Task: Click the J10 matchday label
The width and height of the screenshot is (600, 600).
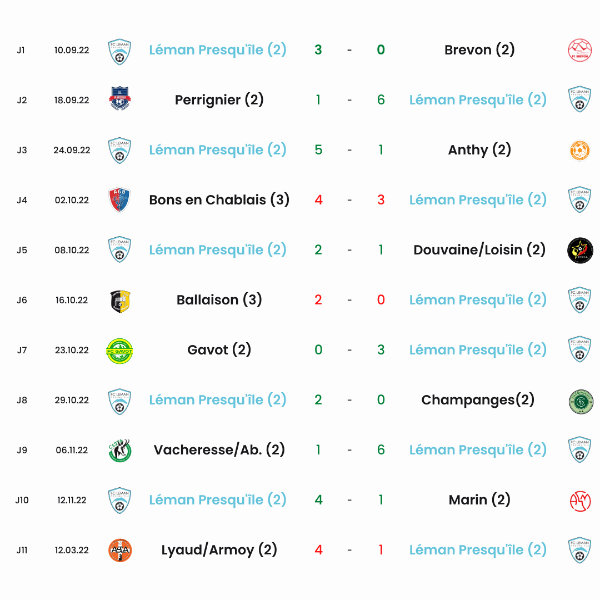Action: [x=22, y=500]
